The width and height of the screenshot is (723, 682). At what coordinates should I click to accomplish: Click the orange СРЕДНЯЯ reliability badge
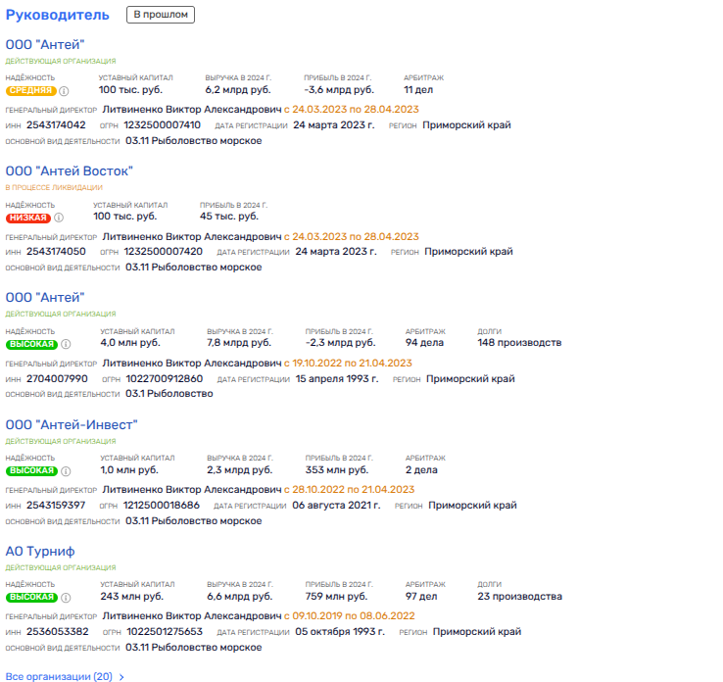pyautogui.click(x=30, y=91)
